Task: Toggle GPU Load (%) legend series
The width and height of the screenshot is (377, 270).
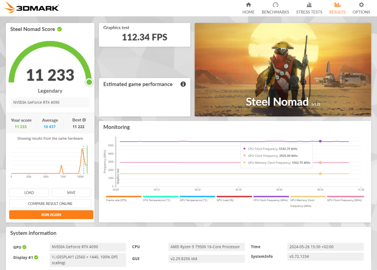Action: [234, 198]
